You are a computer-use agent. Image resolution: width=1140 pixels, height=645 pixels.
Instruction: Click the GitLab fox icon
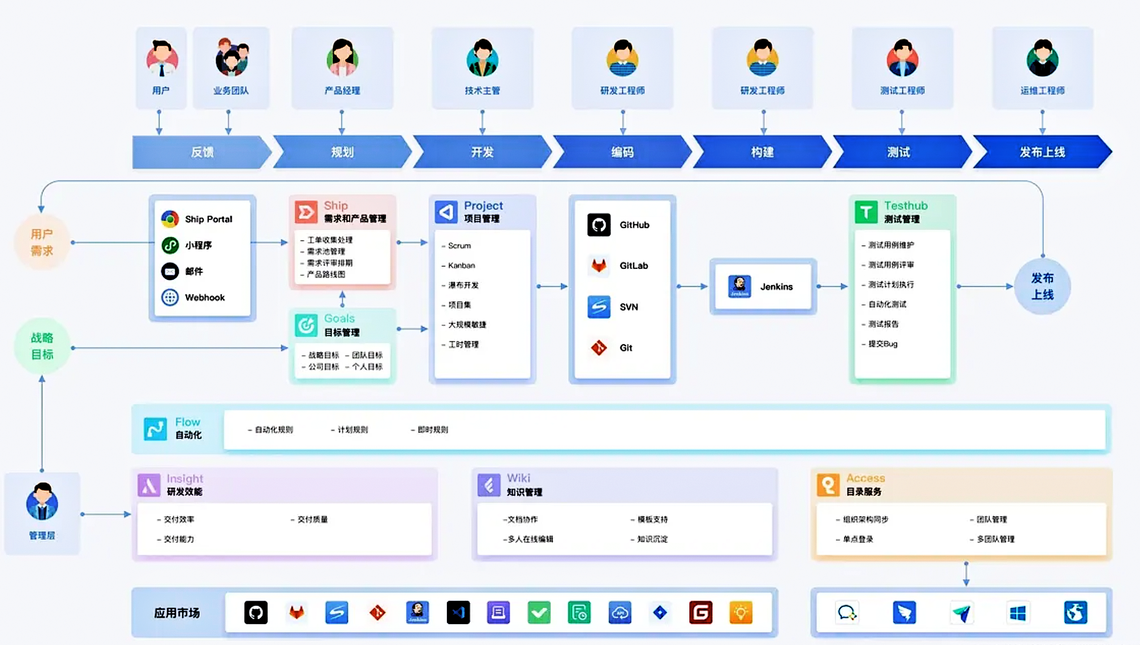599,265
